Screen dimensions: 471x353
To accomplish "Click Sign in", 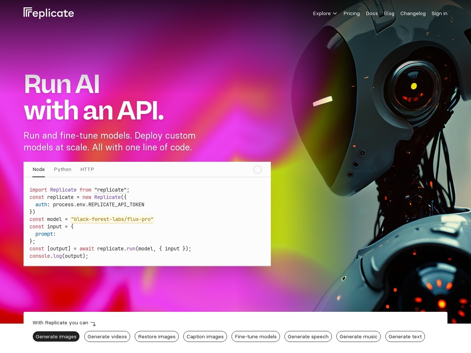I will (x=439, y=14).
